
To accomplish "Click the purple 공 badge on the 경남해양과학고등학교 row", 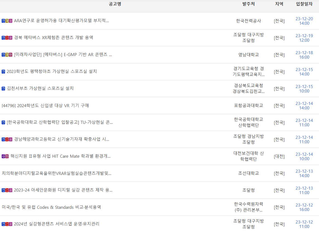I will 11,139.
